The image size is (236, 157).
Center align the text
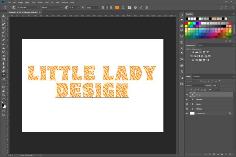pyautogui.click(x=107, y=7)
